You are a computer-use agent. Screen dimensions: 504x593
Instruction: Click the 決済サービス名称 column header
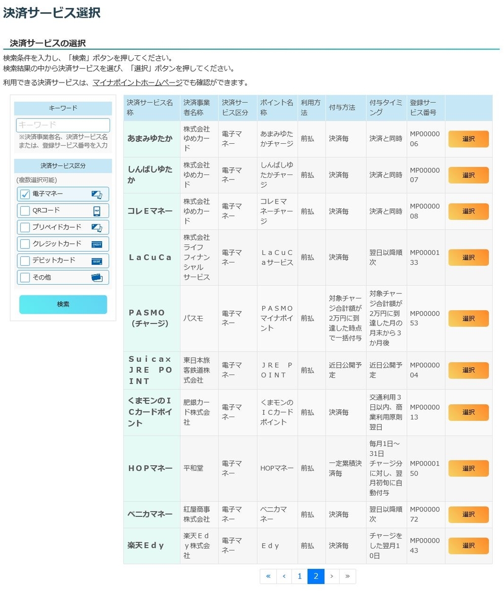point(152,108)
